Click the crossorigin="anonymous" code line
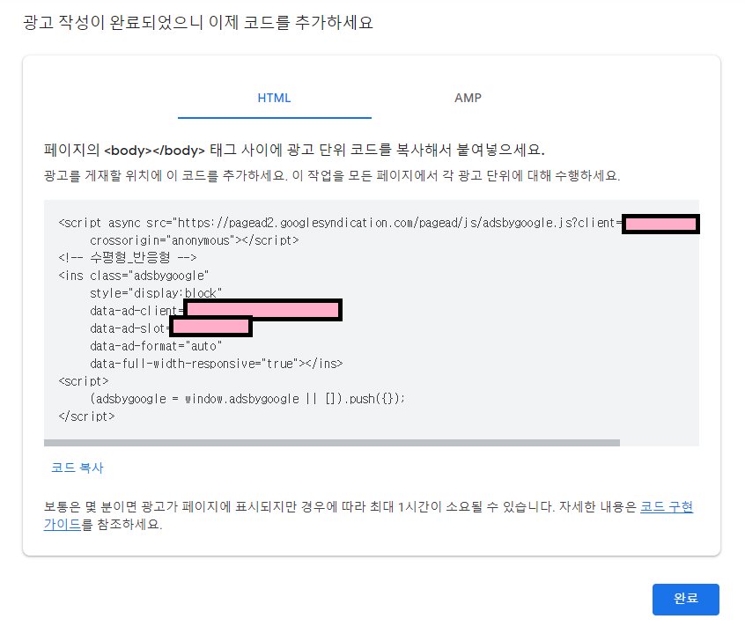This screenshot has height=641, width=745. [x=195, y=240]
